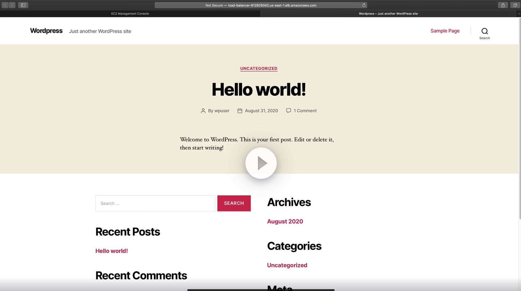
Task: Open the Share icon in the toolbar
Action: 503,5
